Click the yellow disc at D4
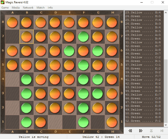The width and height of the screenshot is (168, 139). click(x=55, y=79)
